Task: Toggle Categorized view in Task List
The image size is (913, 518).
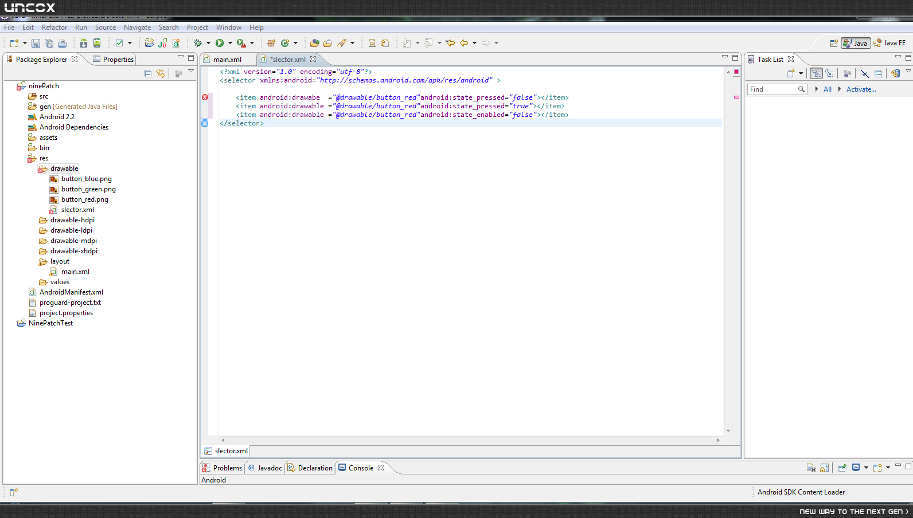Action: tap(816, 73)
